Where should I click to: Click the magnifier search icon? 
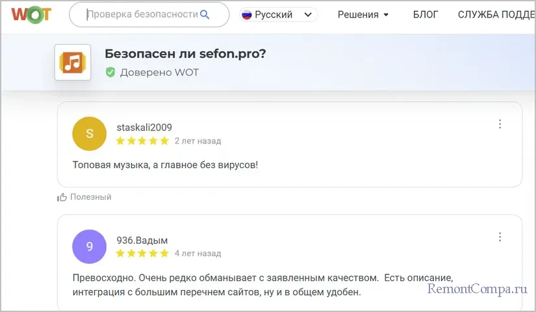[x=205, y=14]
